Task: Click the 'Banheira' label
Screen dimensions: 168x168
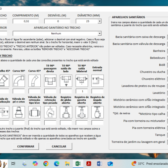Action: 159,51
